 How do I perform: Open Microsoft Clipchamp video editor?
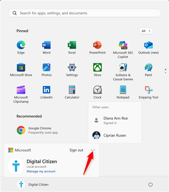click(21, 94)
